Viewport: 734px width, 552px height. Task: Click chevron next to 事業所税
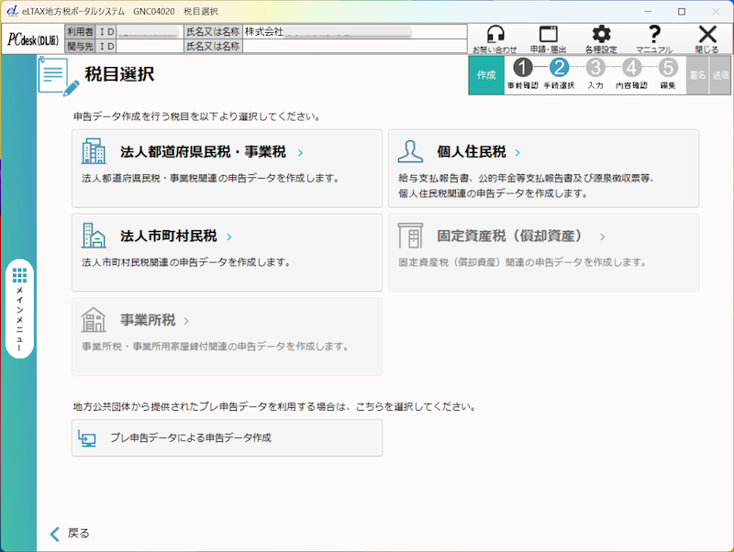[x=186, y=321]
